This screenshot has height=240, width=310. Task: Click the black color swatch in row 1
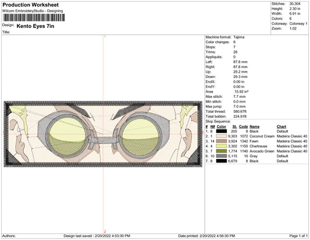(x=221, y=131)
